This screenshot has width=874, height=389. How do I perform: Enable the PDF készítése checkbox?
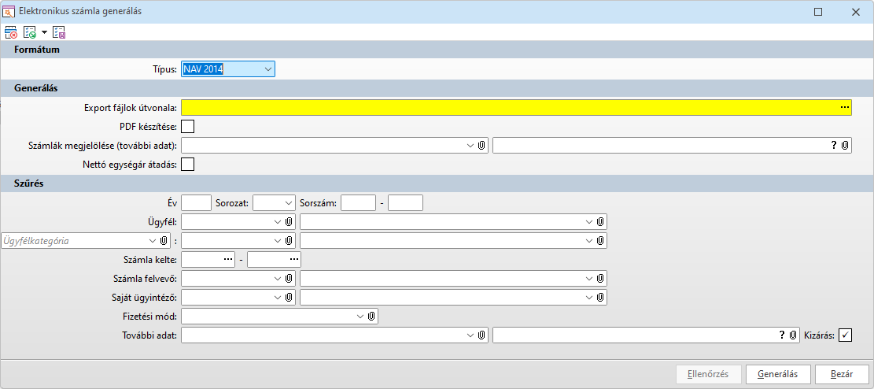point(188,127)
